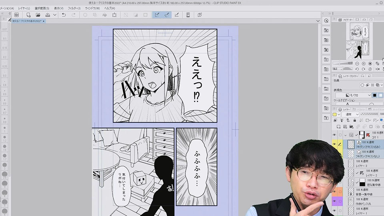Viewport: 384px width, 216px height.
Task: Redo the undone action
Action: (74, 15)
